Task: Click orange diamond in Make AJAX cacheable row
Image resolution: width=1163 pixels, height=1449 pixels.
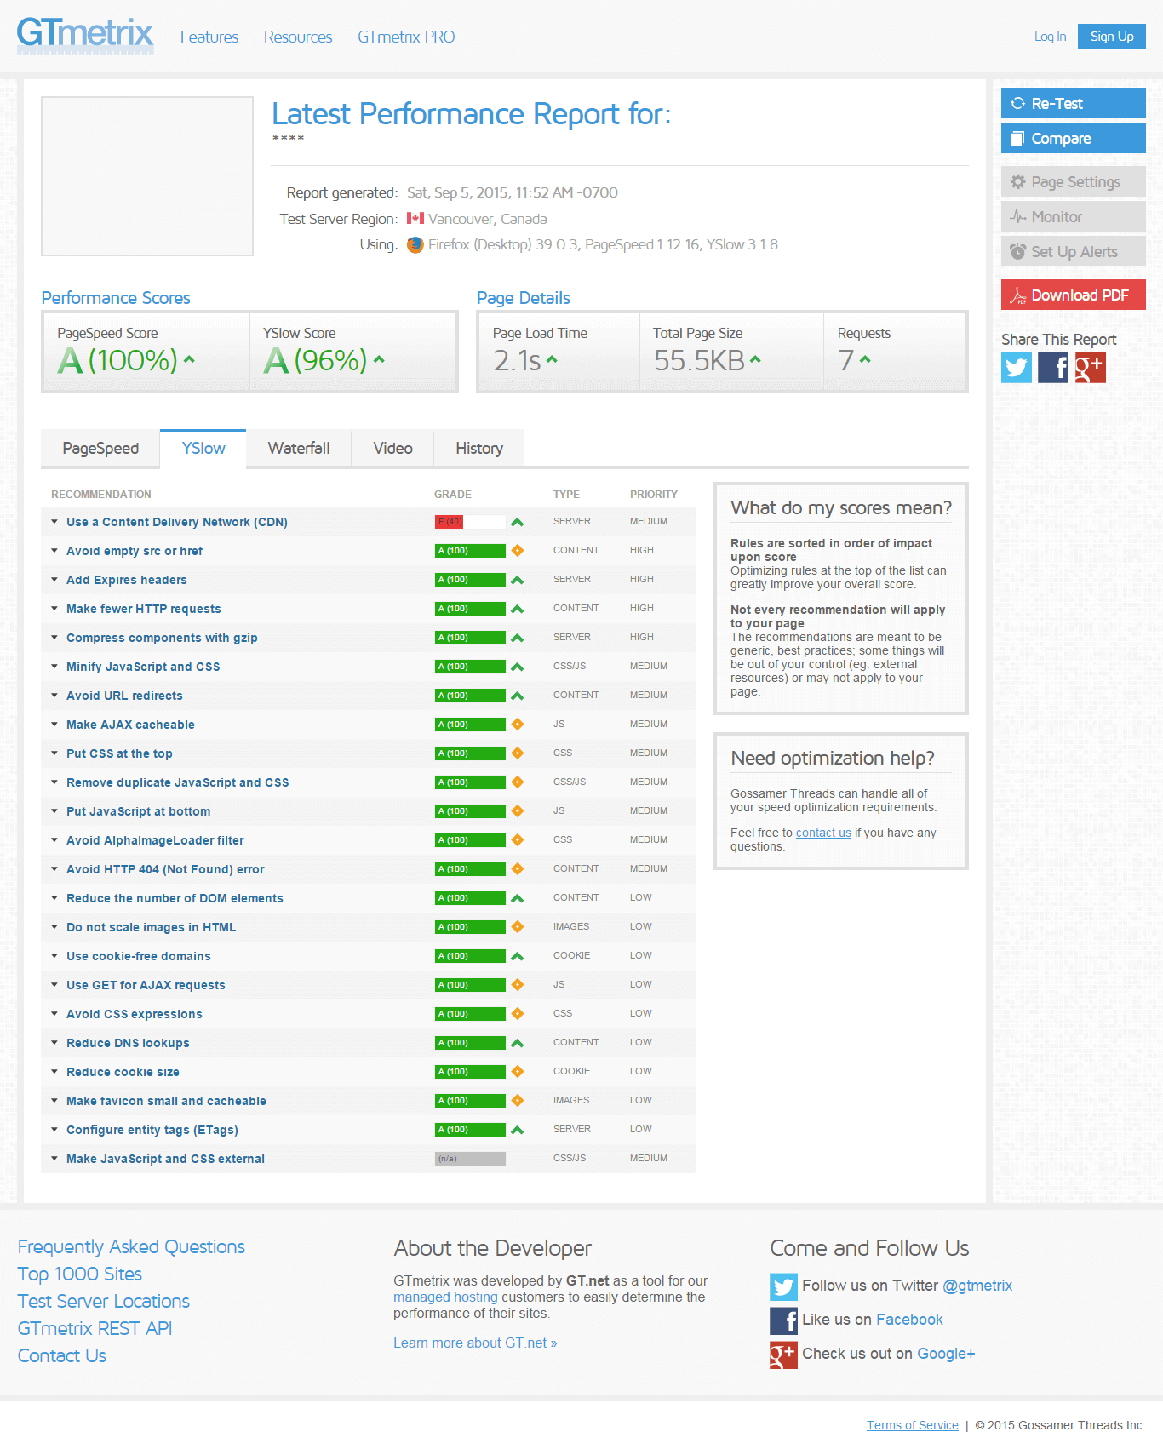Action: point(517,724)
